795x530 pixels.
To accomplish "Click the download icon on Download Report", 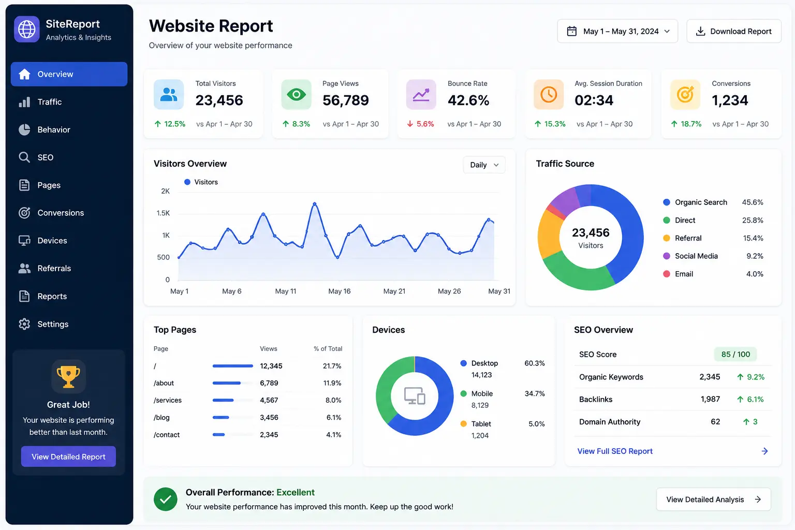I will [x=700, y=31].
